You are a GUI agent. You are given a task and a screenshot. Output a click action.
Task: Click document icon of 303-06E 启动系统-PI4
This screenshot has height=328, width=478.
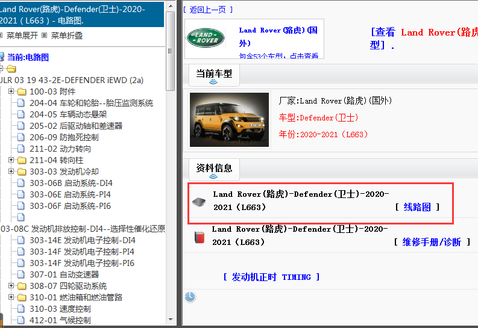21,194
